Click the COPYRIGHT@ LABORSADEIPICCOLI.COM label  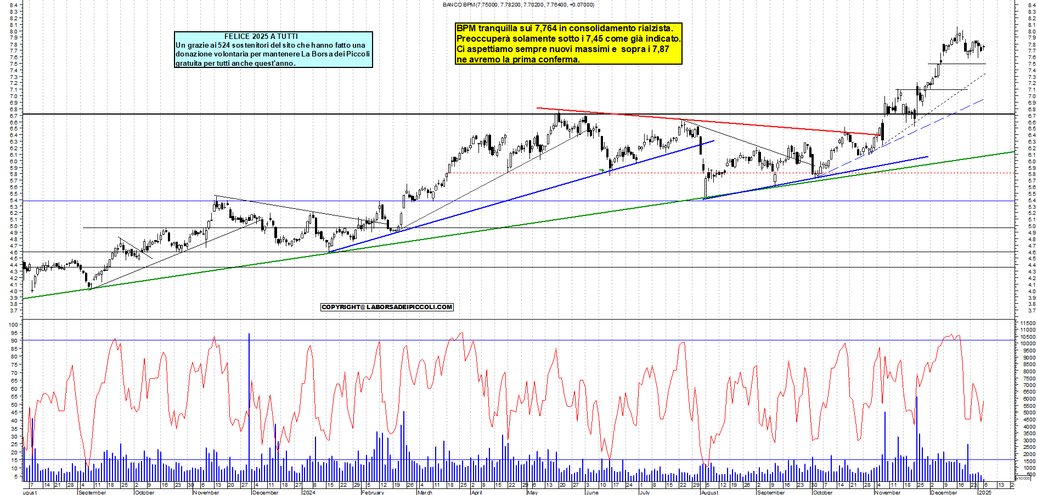coord(387,307)
